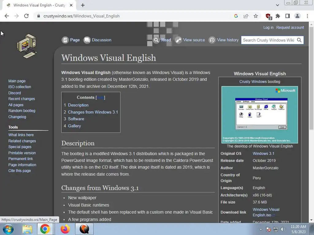Open Permanent link tool
Image resolution: width=314 pixels, height=235 pixels.
[x=21, y=159]
